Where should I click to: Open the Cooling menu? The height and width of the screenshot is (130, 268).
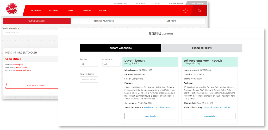coord(103,11)
